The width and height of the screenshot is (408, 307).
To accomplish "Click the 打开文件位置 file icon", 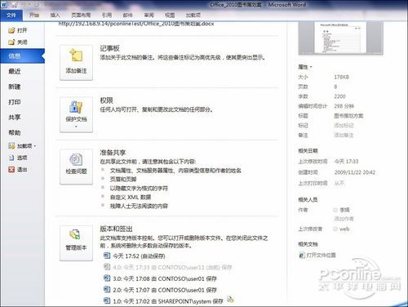I will click(x=302, y=255).
